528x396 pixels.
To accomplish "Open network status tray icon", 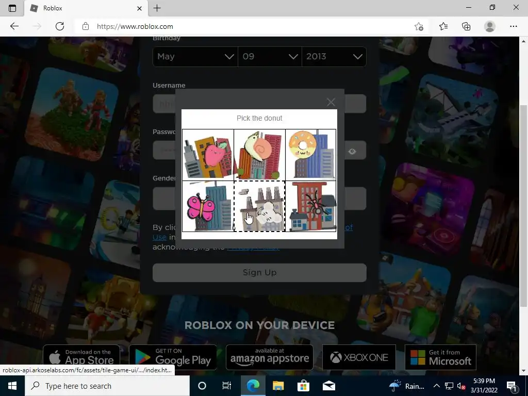I will [449, 386].
